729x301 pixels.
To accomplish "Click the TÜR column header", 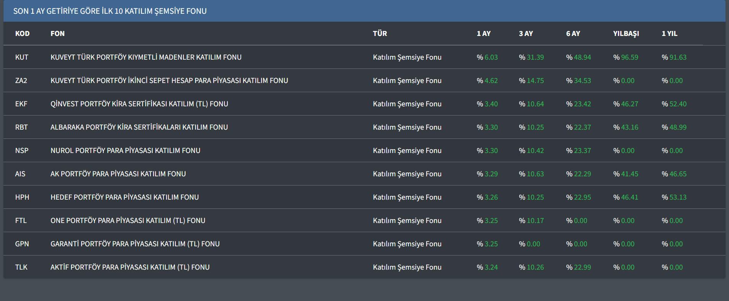I will point(380,34).
